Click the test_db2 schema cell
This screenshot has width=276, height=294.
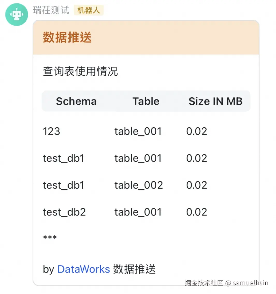(x=64, y=212)
